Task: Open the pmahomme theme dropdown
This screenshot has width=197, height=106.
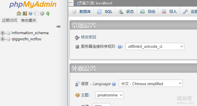Action: click(110, 95)
